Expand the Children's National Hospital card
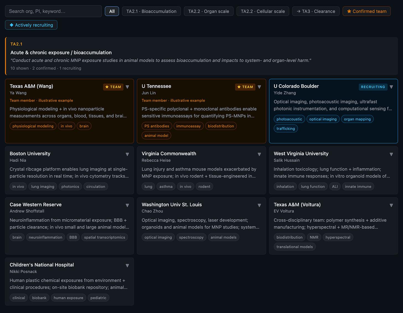 (127, 266)
